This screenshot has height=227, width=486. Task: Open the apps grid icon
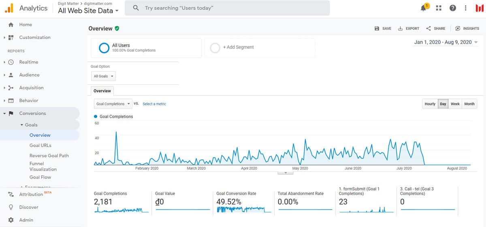439,8
